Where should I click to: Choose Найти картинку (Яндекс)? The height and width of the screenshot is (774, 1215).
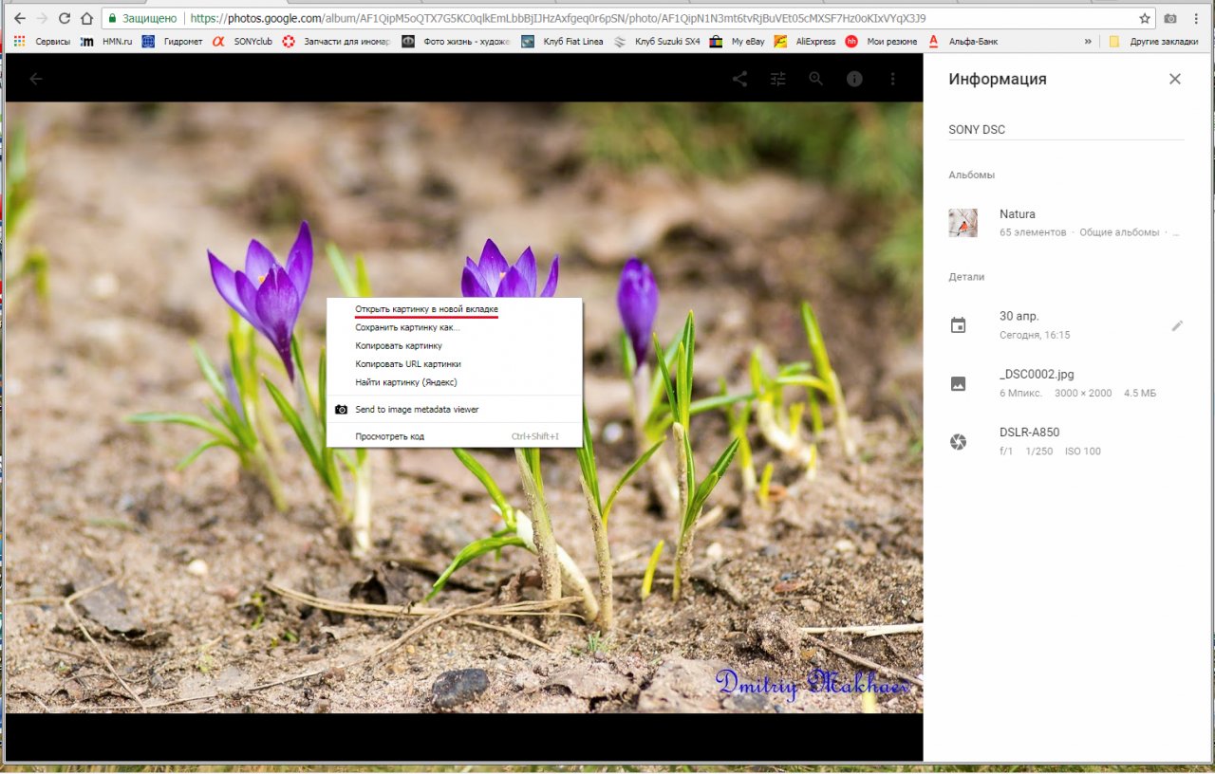pyautogui.click(x=455, y=382)
